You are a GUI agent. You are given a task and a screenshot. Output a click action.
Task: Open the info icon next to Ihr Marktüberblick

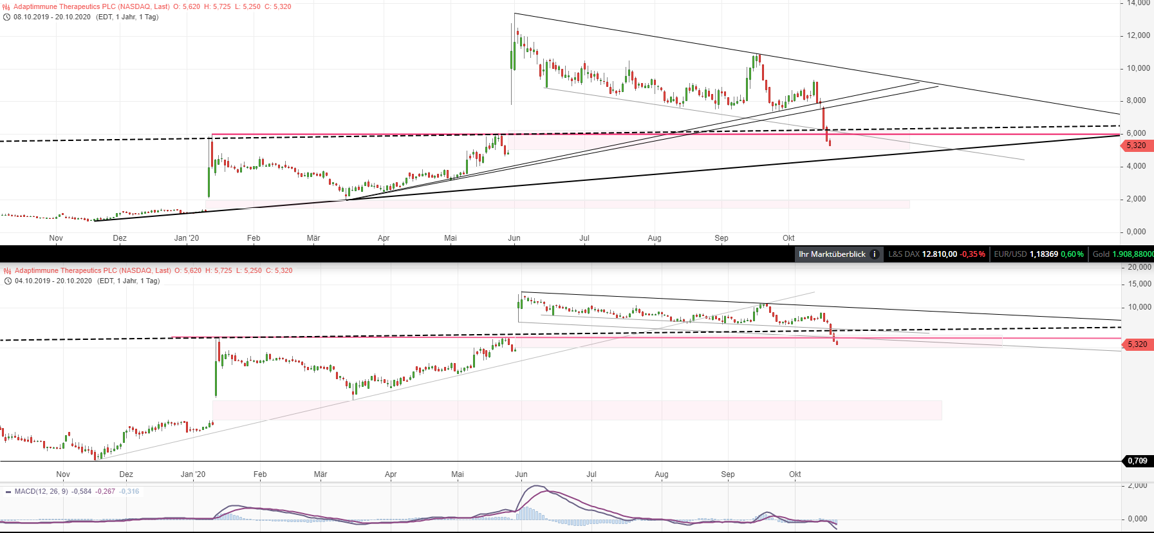[874, 254]
